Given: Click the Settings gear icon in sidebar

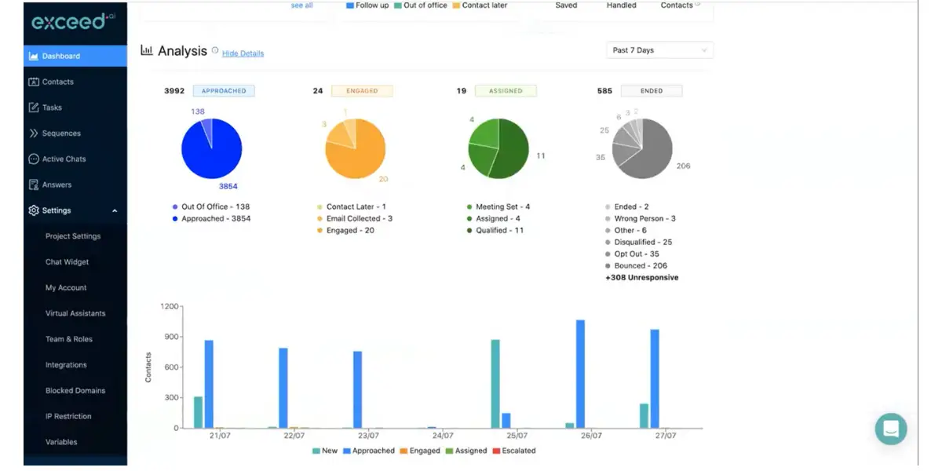Looking at the screenshot, I should point(34,210).
